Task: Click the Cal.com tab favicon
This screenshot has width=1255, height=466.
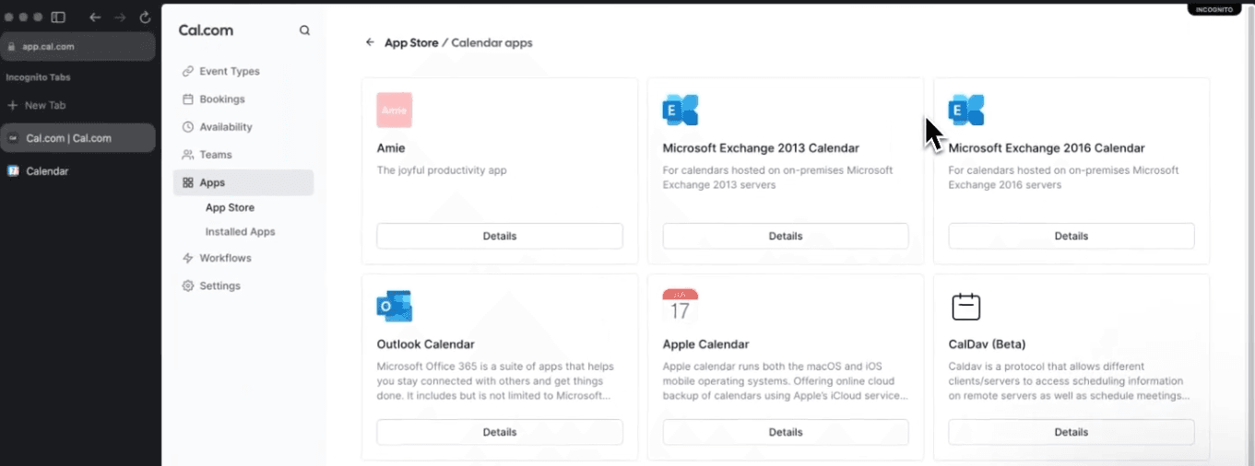Action: pos(13,138)
